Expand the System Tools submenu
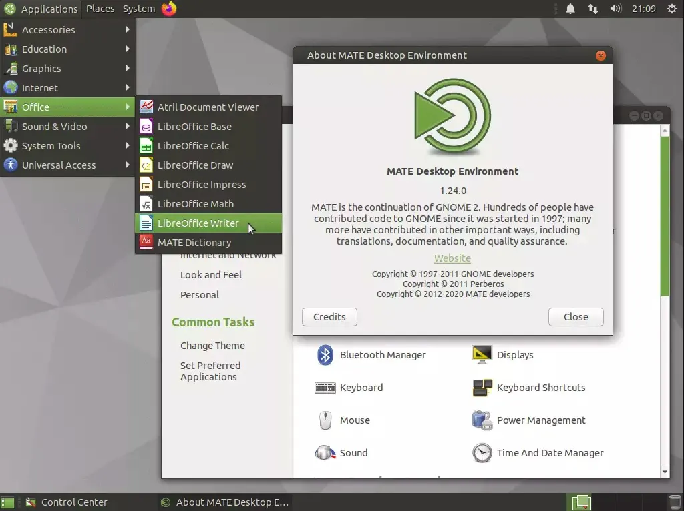The image size is (684, 511). click(x=68, y=146)
